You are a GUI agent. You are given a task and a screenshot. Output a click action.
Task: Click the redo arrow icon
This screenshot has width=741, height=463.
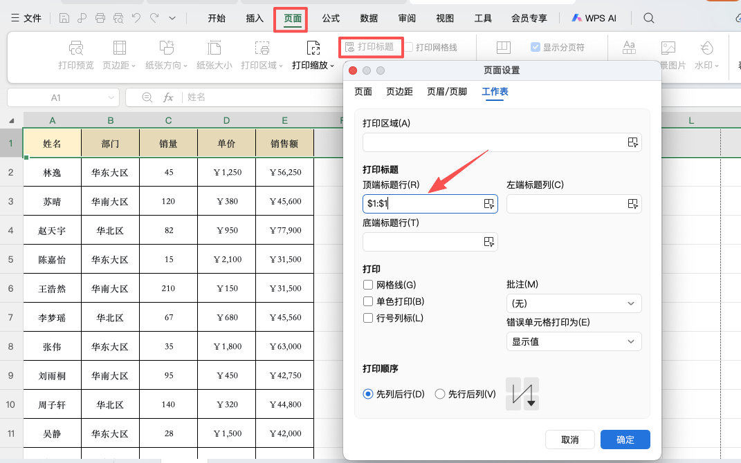154,18
